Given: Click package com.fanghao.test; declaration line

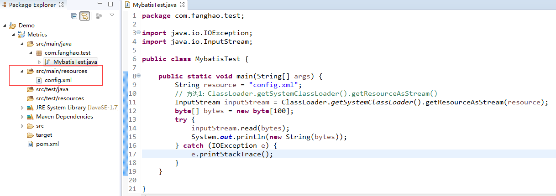Looking at the screenshot, I should 194,15.
